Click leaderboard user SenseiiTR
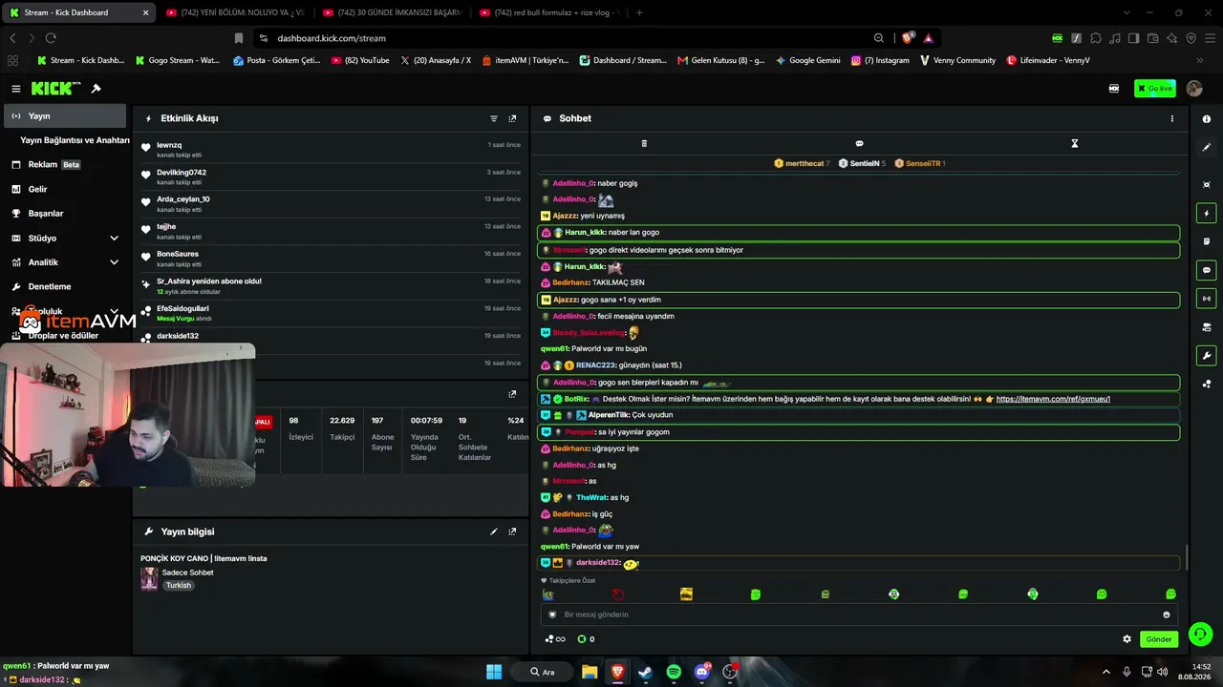1223x687 pixels. point(924,163)
